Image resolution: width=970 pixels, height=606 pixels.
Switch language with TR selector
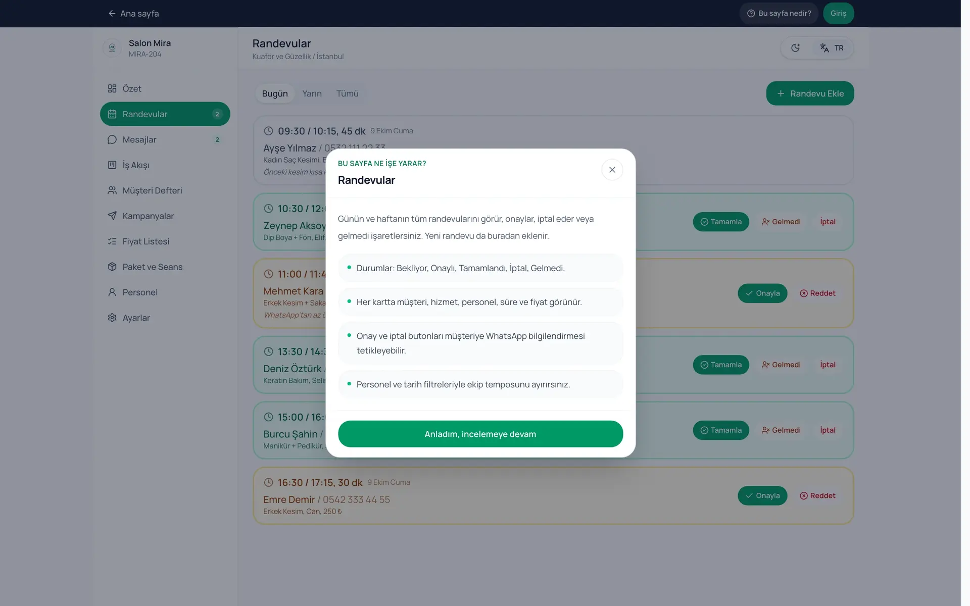click(x=832, y=48)
